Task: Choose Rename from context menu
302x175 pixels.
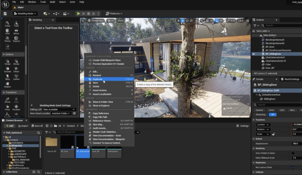Action: (x=109, y=75)
